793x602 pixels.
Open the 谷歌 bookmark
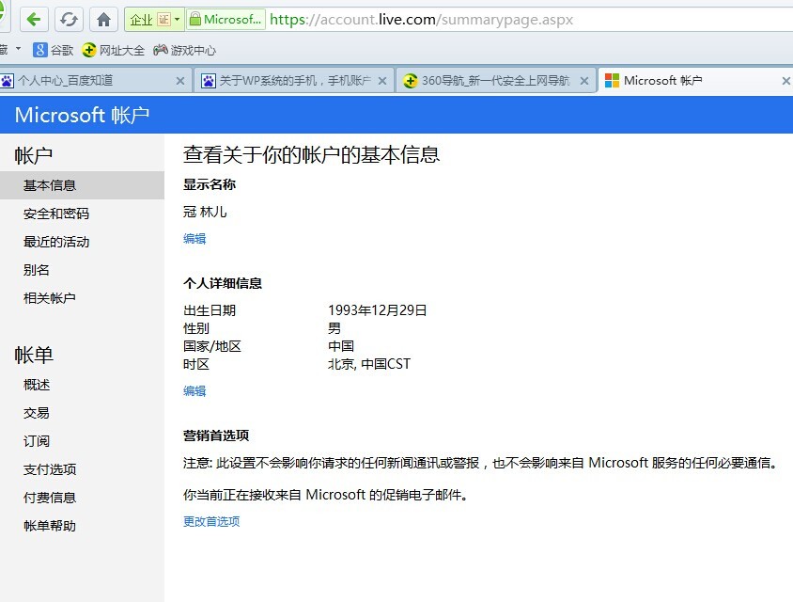tap(54, 50)
